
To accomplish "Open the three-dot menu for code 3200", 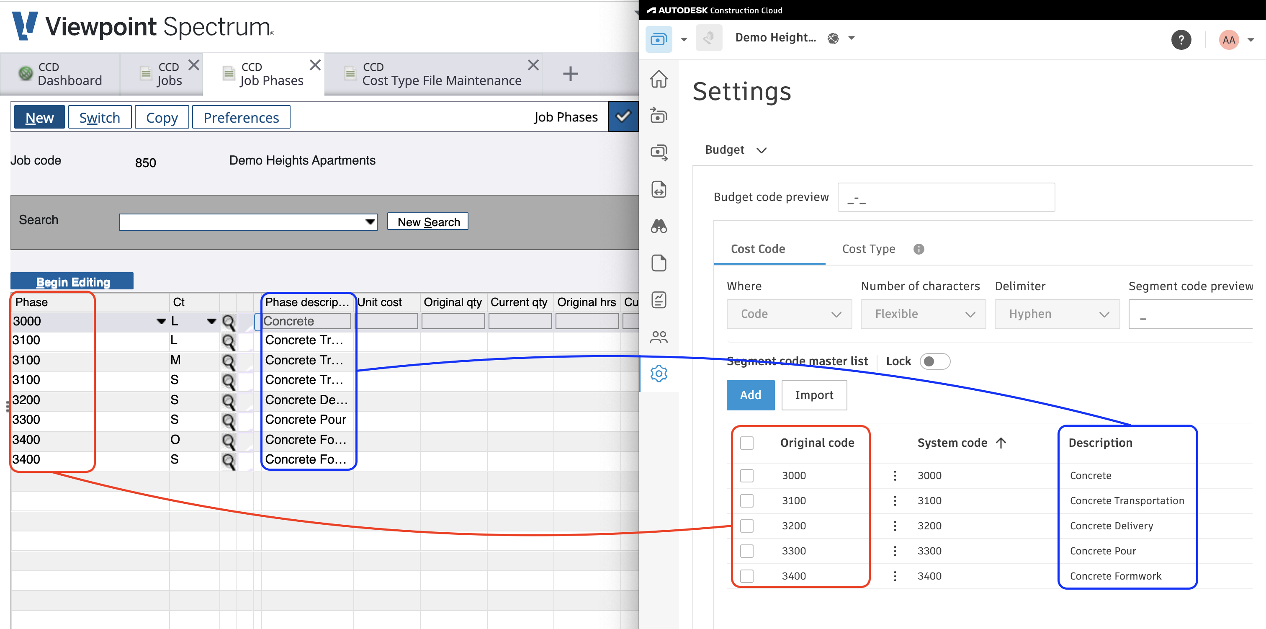I will tap(895, 526).
